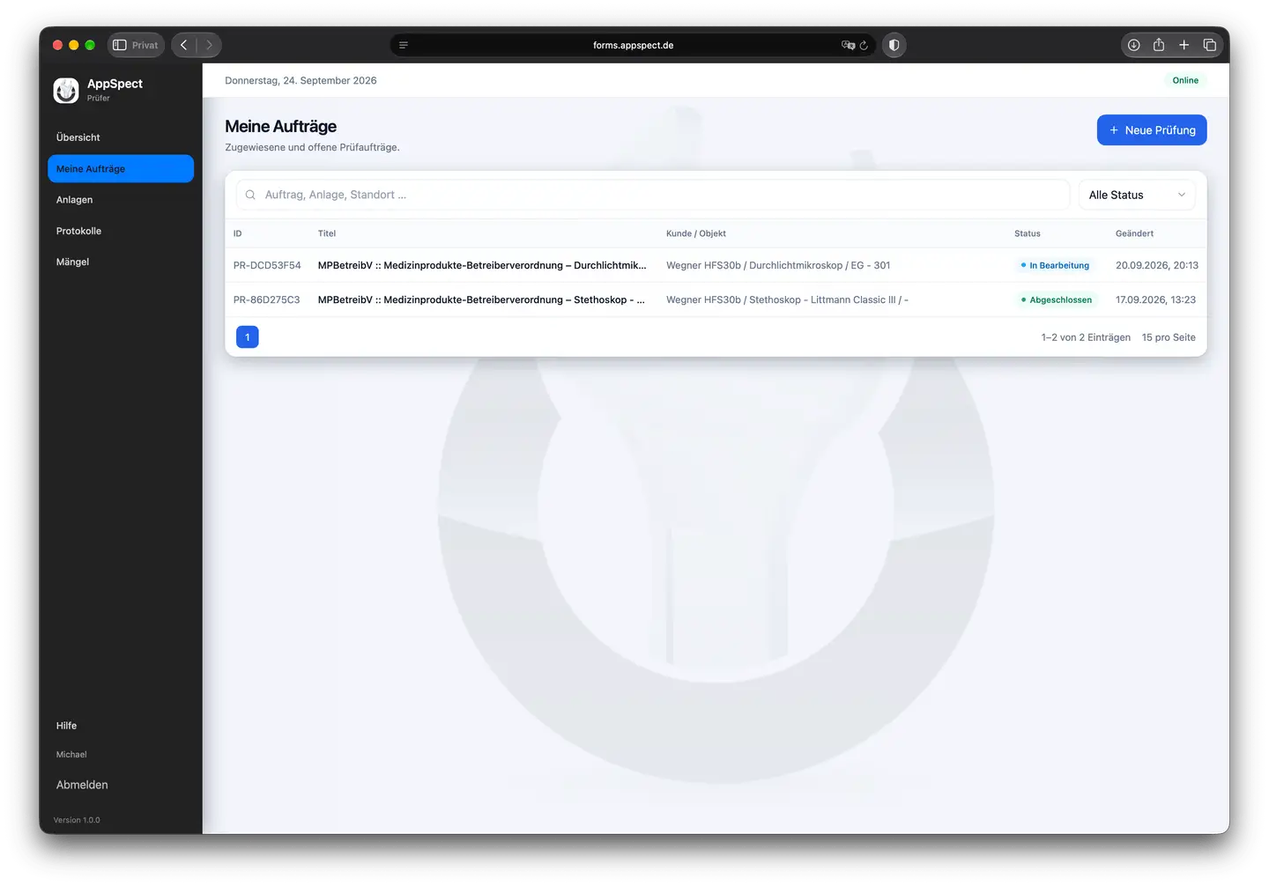Click the Michael user name in sidebar
The width and height of the screenshot is (1269, 886).
coord(71,755)
